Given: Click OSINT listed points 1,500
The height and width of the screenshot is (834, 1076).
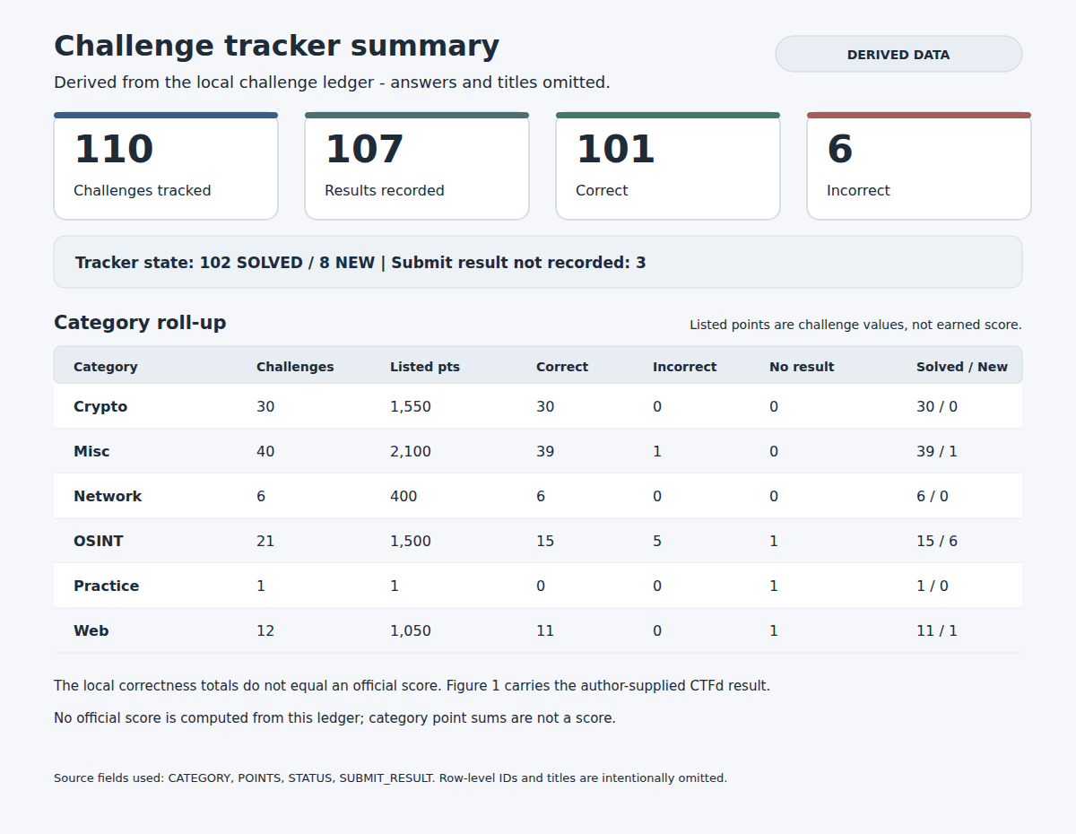Looking at the screenshot, I should pos(411,541).
